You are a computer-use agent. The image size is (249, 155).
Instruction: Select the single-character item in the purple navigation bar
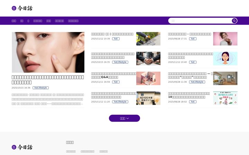28,21
